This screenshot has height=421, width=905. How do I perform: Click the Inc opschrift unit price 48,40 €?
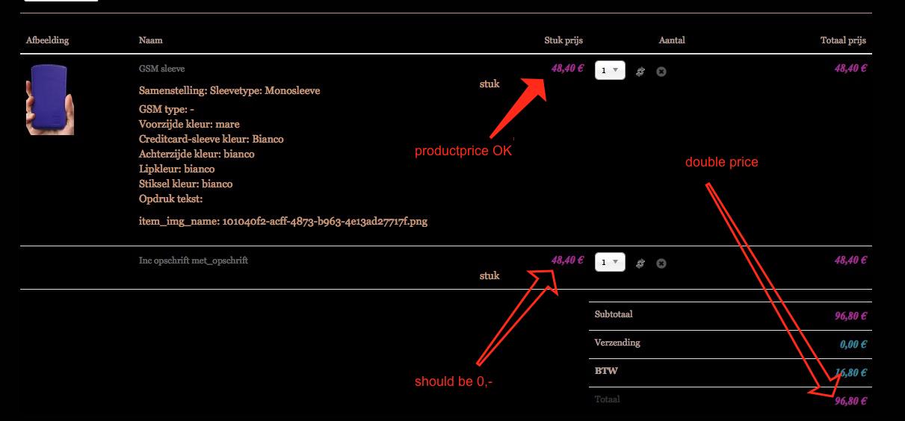(x=567, y=261)
